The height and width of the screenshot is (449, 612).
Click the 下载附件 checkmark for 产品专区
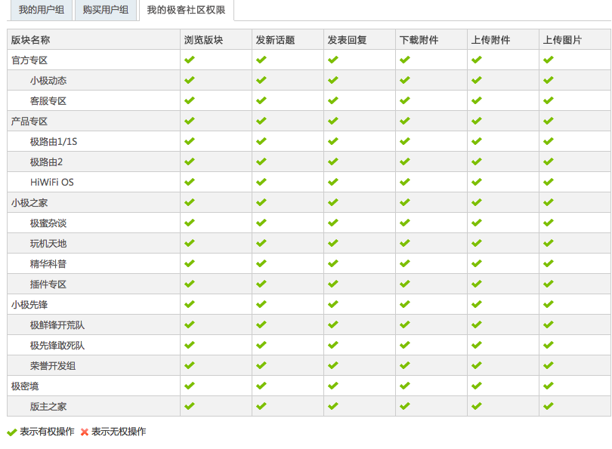pos(405,121)
